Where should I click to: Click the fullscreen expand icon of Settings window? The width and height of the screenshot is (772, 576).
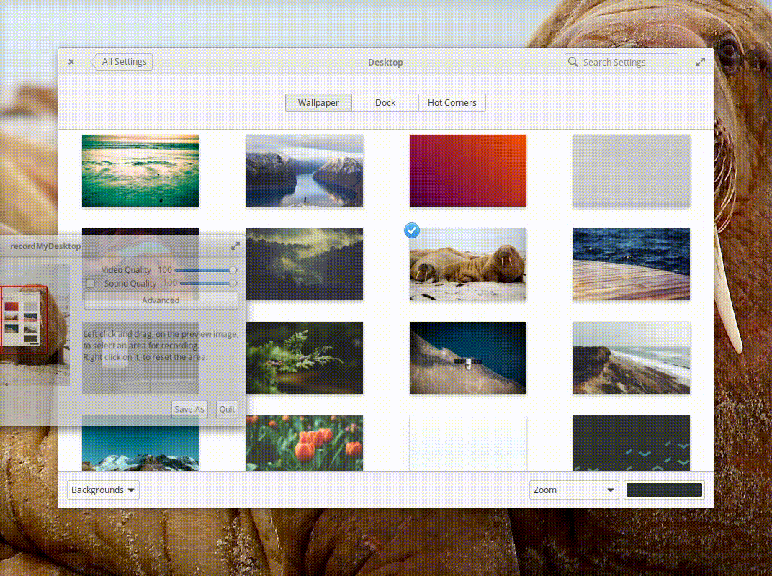(x=701, y=62)
